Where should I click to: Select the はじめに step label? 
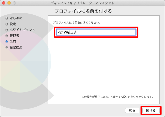tap(16, 18)
